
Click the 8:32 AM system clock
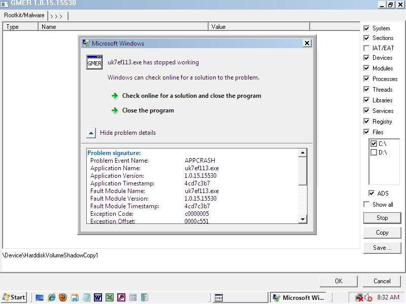click(388, 297)
